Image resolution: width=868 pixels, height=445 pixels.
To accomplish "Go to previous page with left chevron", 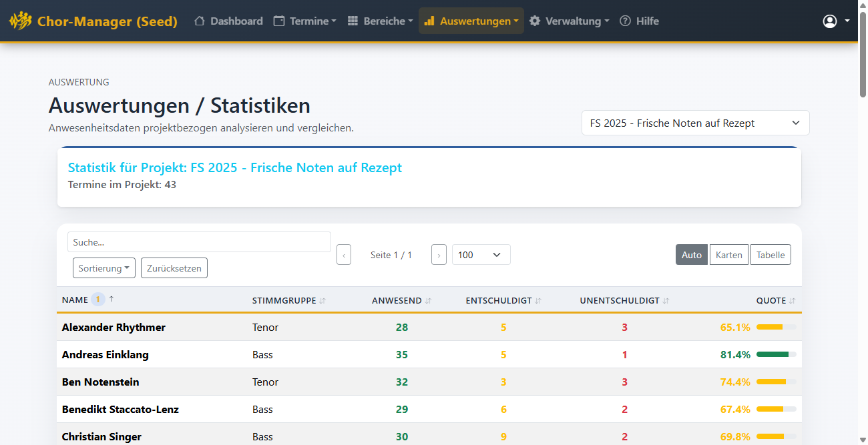I will coord(344,255).
